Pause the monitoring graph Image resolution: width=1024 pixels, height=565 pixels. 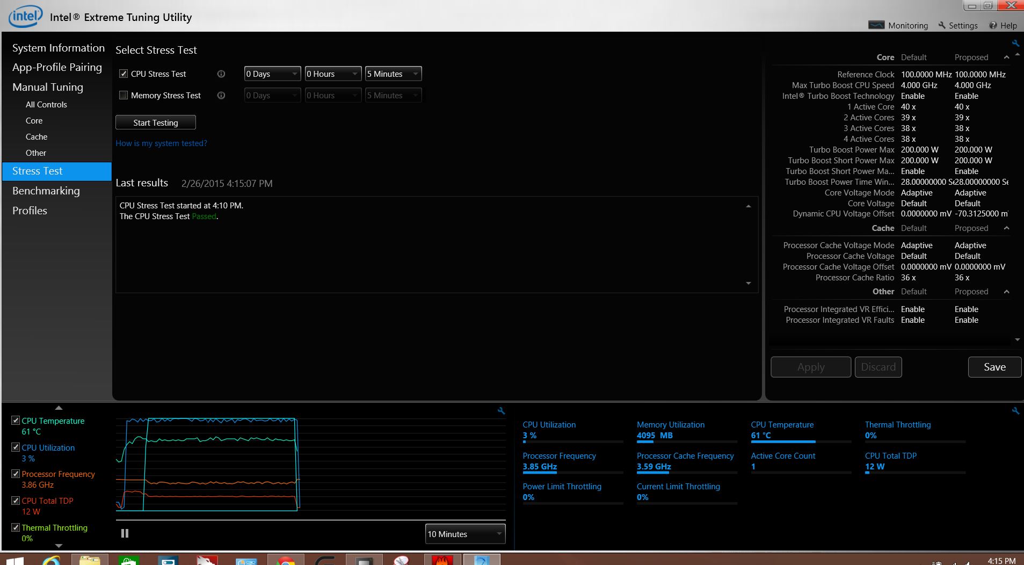[125, 533]
